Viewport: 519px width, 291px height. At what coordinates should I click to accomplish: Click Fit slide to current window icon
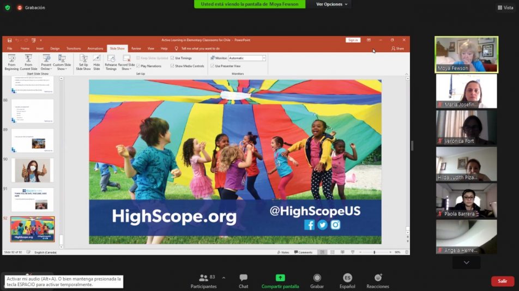tap(407, 252)
